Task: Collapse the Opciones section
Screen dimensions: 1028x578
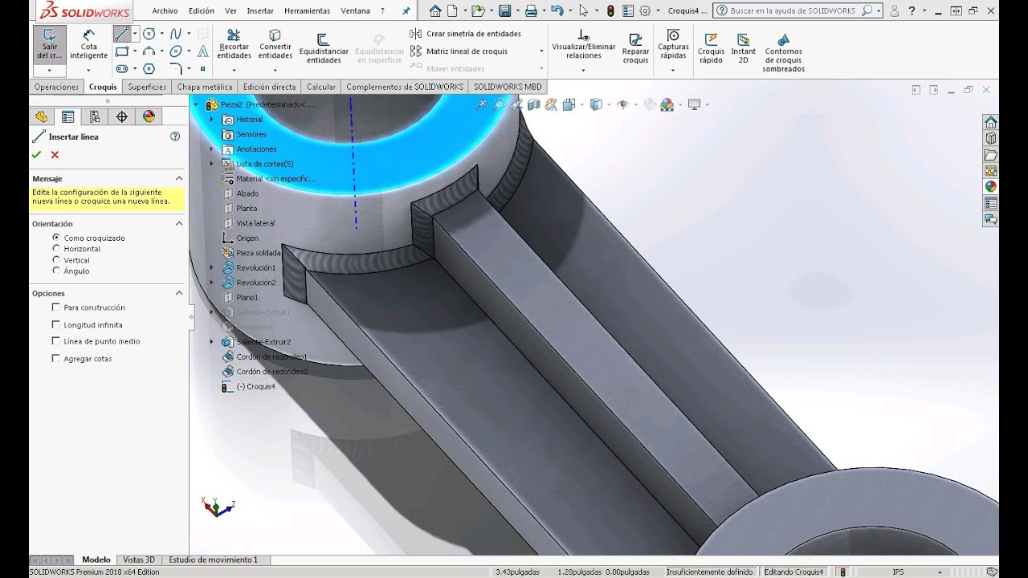Action: tap(178, 293)
